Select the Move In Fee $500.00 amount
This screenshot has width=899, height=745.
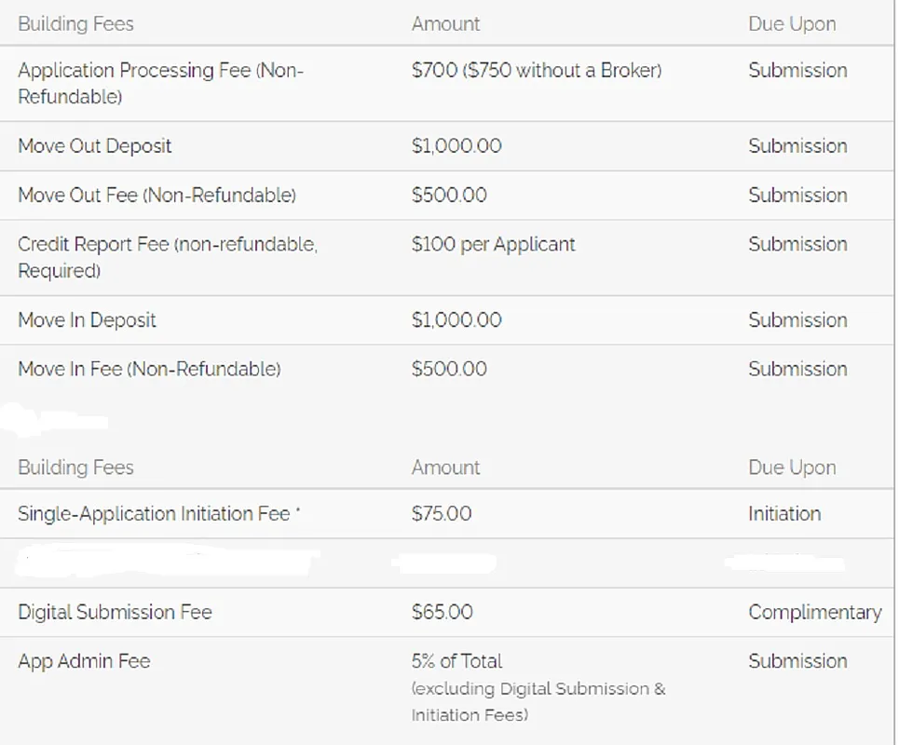click(x=448, y=370)
